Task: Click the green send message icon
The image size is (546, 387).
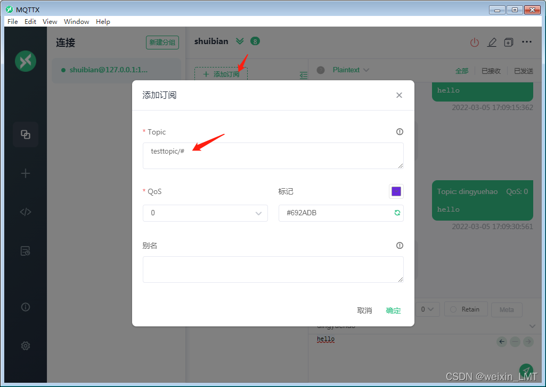Action: (526, 371)
